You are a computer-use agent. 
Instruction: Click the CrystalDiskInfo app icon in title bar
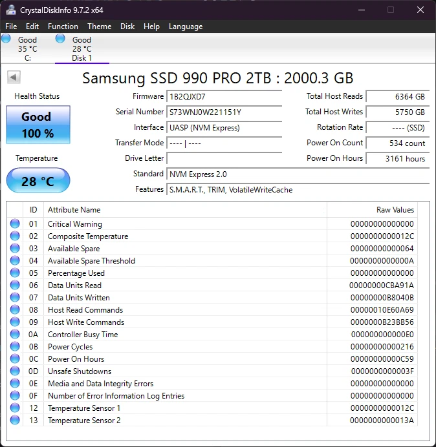(11, 10)
